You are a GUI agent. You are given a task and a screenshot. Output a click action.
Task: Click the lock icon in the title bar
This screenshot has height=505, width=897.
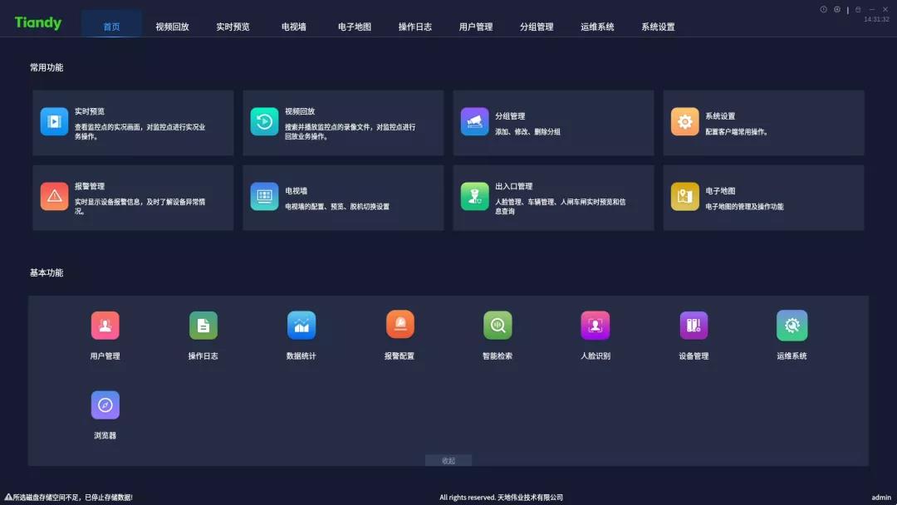(x=857, y=8)
